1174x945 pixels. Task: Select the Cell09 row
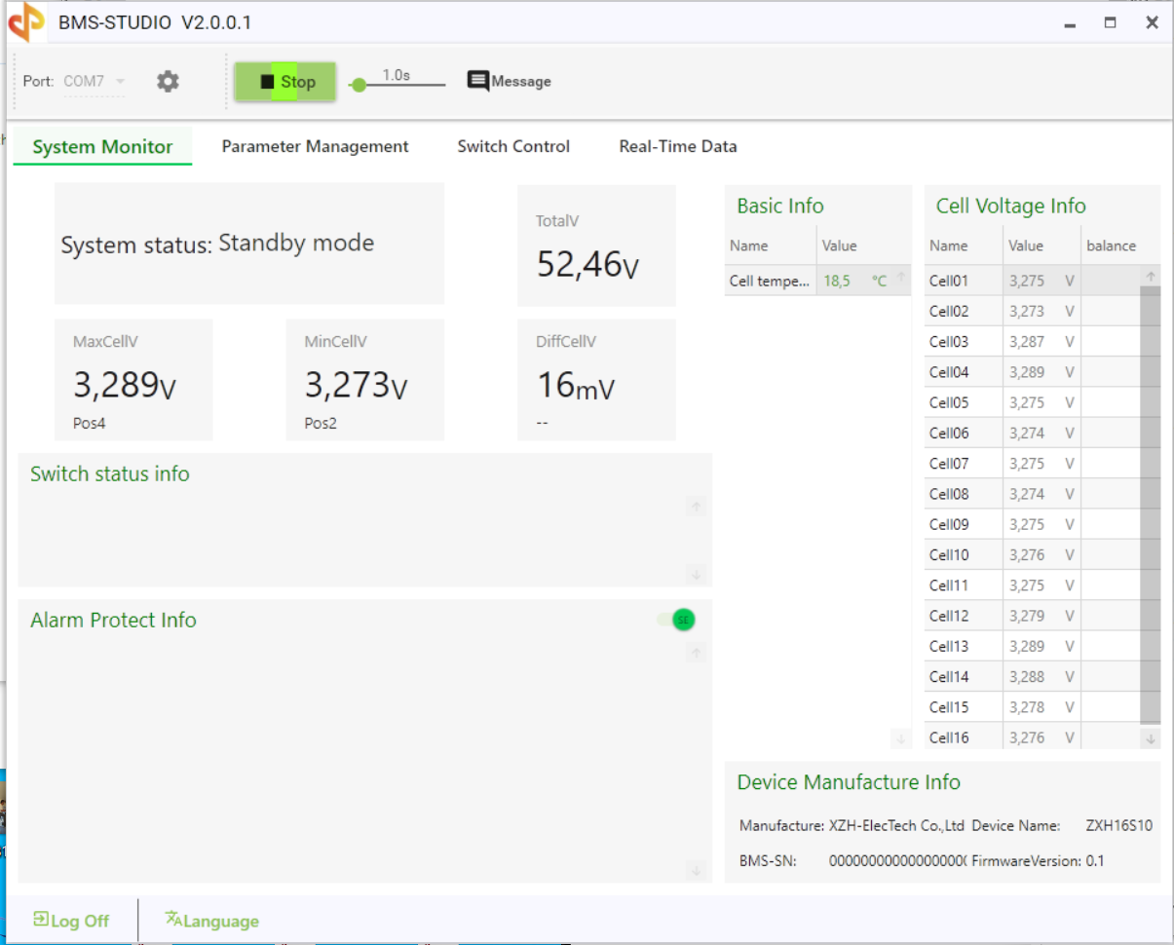1033,524
